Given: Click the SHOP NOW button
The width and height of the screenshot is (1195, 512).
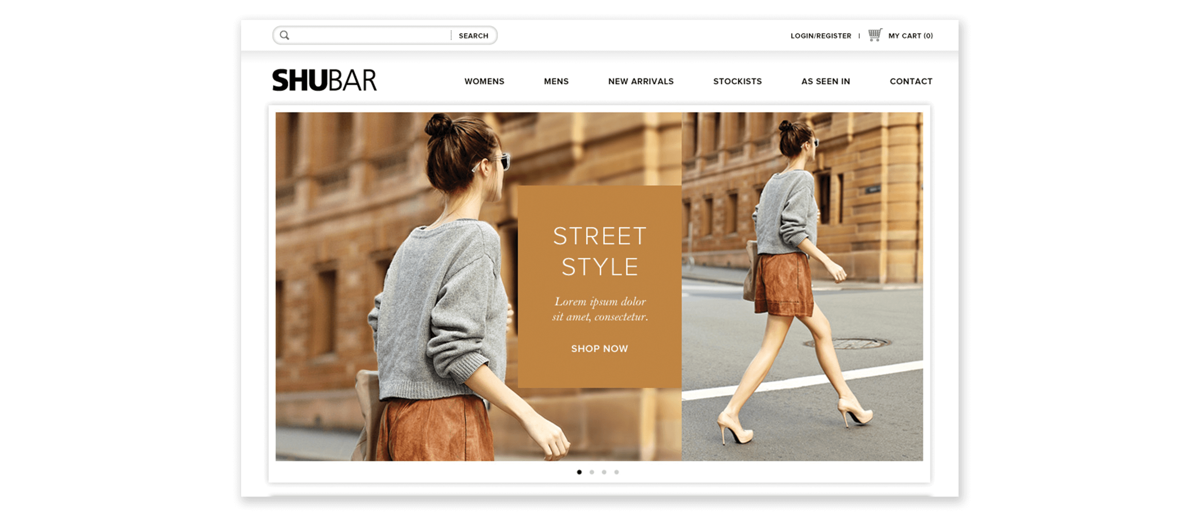Looking at the screenshot, I should pos(599,348).
